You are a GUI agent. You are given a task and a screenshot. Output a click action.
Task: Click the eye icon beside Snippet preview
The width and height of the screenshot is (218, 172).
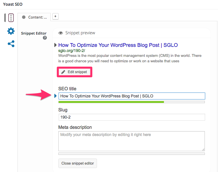point(61,33)
